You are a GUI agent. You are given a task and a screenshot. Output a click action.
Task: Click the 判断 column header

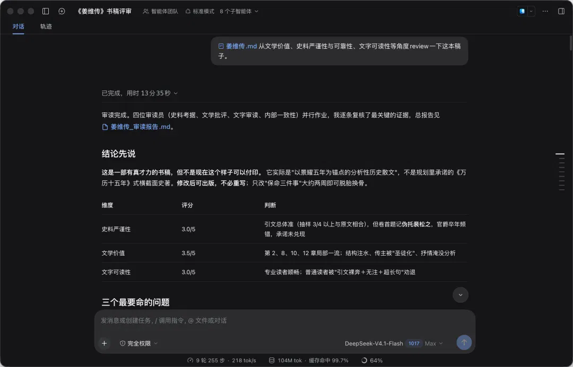[270, 205]
